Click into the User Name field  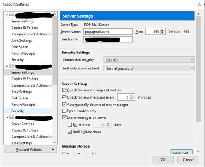click(x=108, y=39)
